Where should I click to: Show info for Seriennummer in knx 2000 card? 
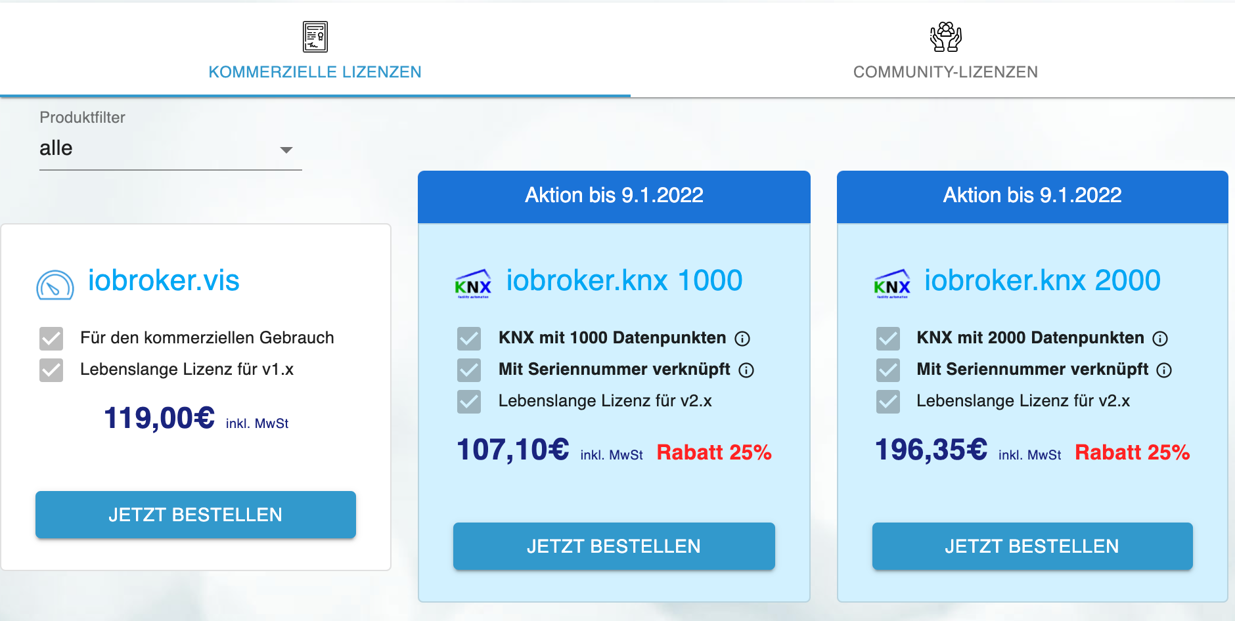[x=1164, y=370]
